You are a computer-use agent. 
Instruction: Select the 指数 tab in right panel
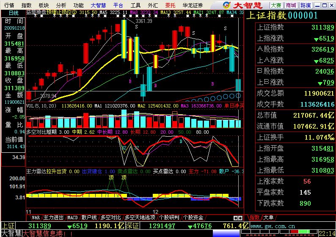click(254, 218)
